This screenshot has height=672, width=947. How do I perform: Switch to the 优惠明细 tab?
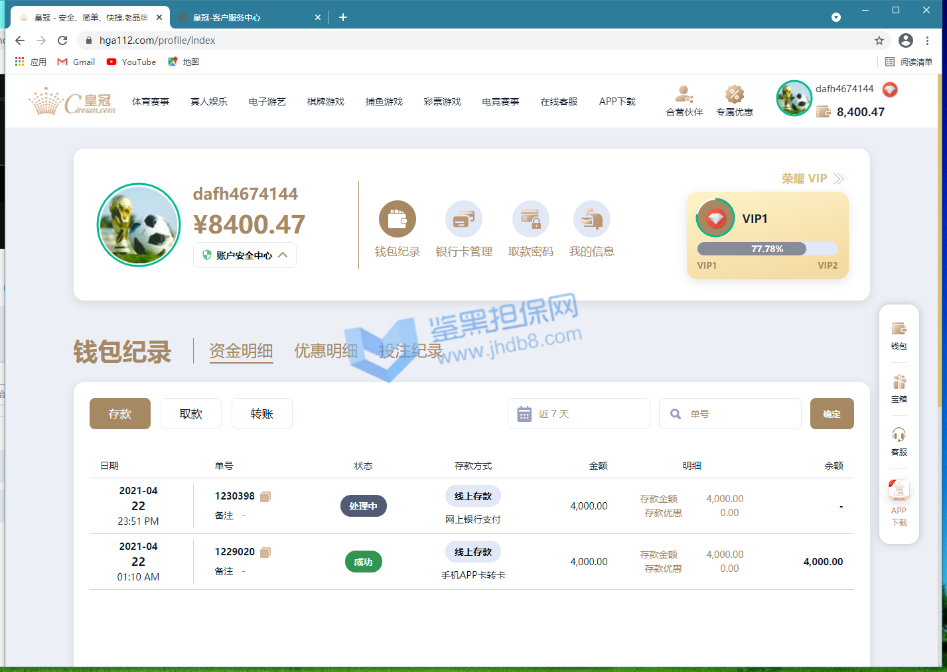(326, 351)
